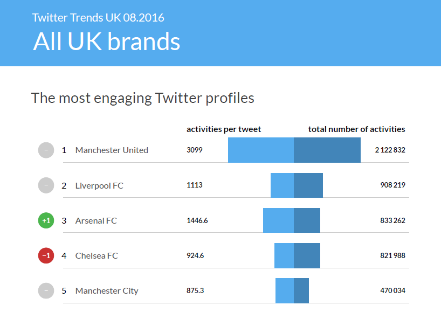Click Manchester City's light blue activities-per-tweet bar
Image resolution: width=441 pixels, height=312 pixels.
point(285,290)
